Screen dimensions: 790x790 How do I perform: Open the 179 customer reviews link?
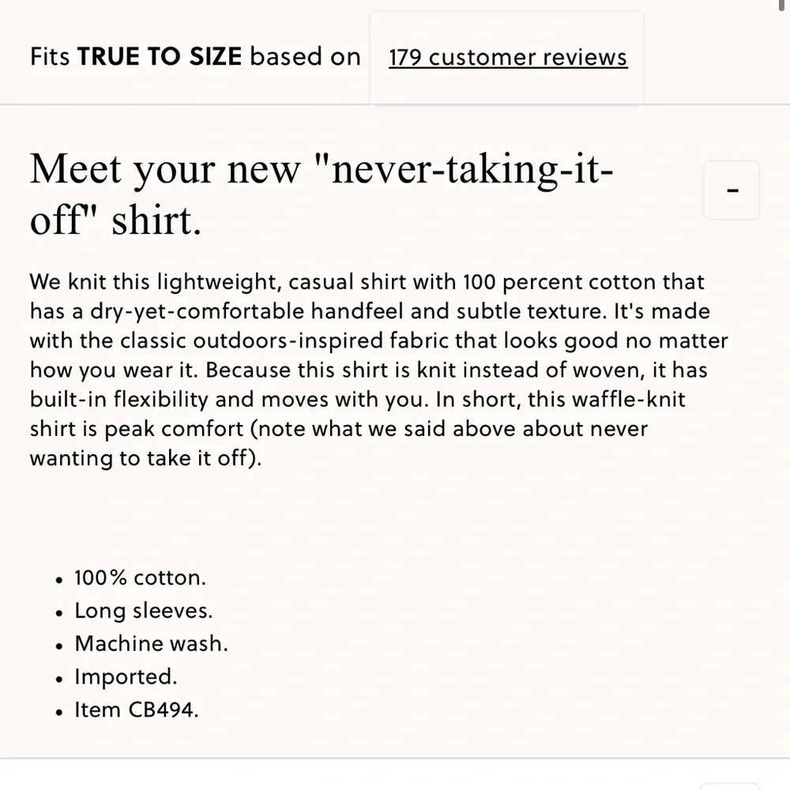(508, 57)
